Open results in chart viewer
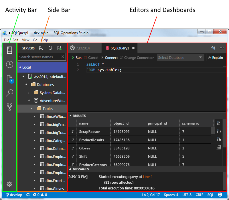The height and width of the screenshot is (200, 229). click(x=219, y=147)
